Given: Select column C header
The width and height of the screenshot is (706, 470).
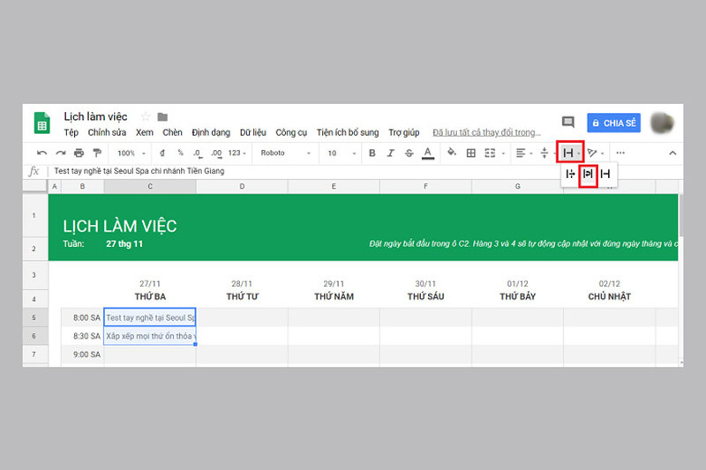Looking at the screenshot, I should point(150,186).
